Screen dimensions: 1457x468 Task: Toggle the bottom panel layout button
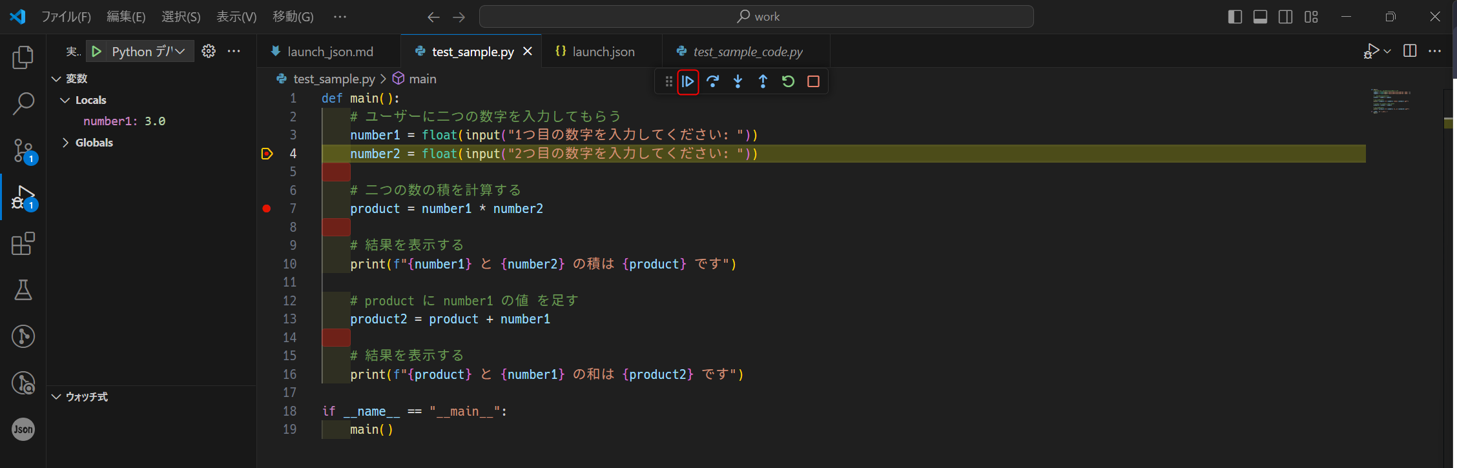point(1260,17)
